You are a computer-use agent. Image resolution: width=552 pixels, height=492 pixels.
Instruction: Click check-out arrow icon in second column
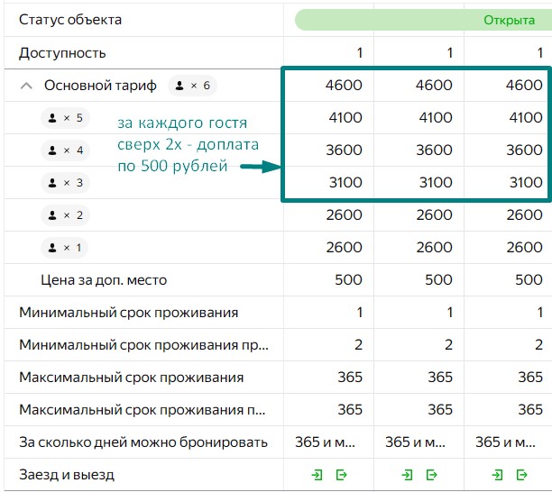432,475
